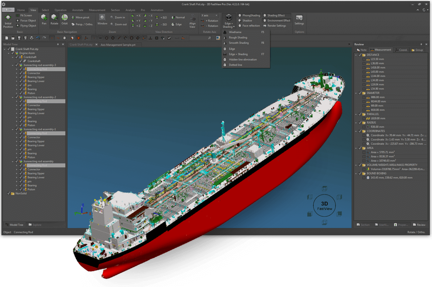
Task: Open the Settings options icon
Action: 299,18
